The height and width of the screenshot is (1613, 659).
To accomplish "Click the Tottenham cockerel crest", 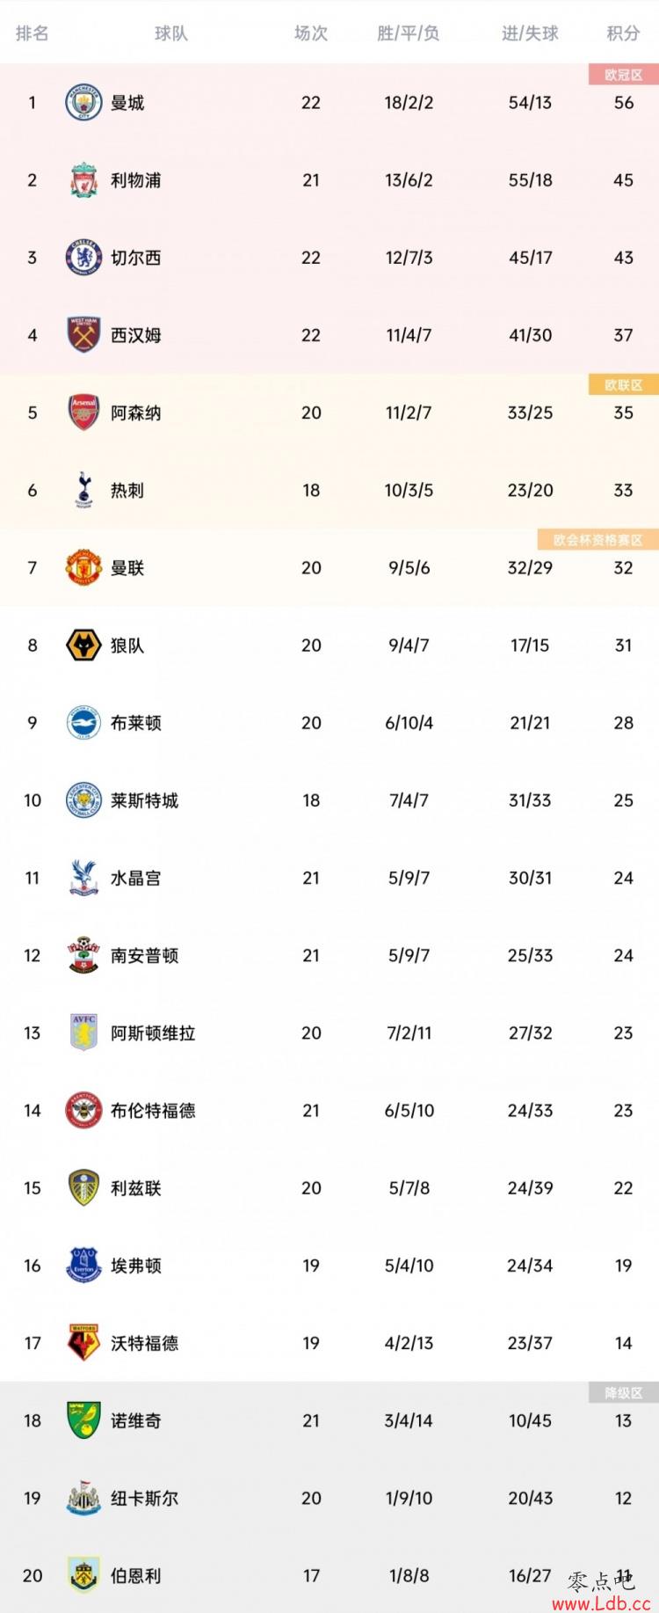I will coord(84,490).
